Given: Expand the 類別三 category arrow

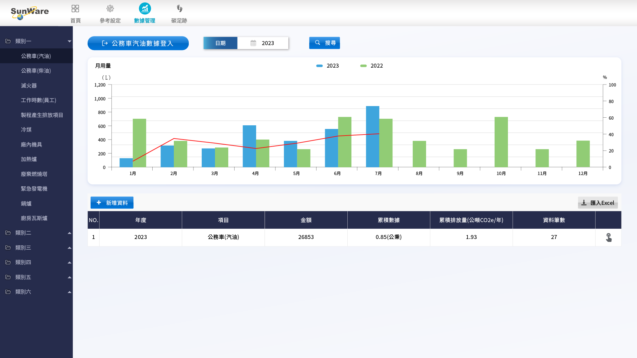Looking at the screenshot, I should [69, 248].
